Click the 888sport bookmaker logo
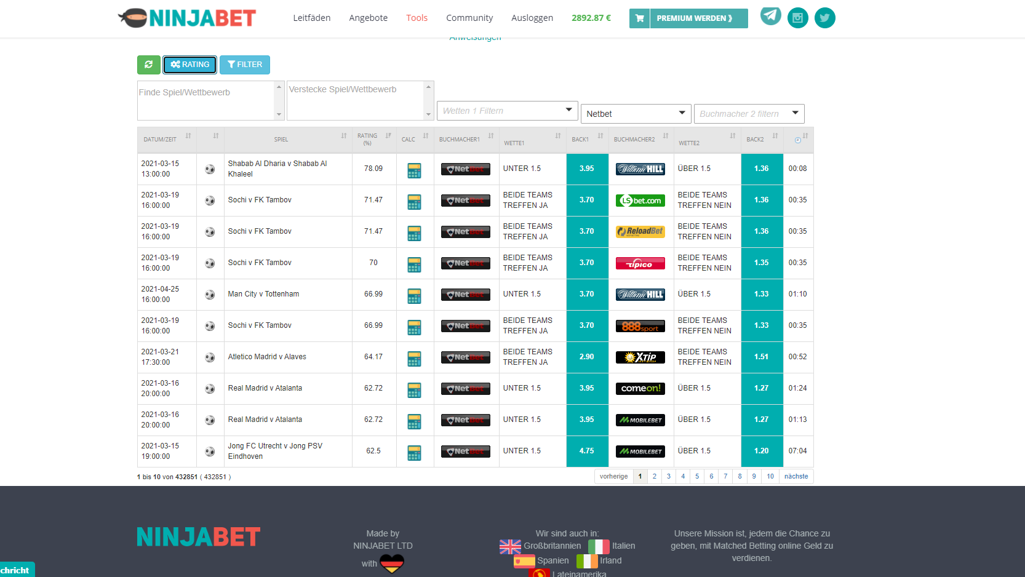The image size is (1025, 577). (x=640, y=326)
